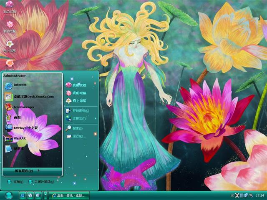
Task: Click the Start orb on the taskbar
Action: pos(8,195)
